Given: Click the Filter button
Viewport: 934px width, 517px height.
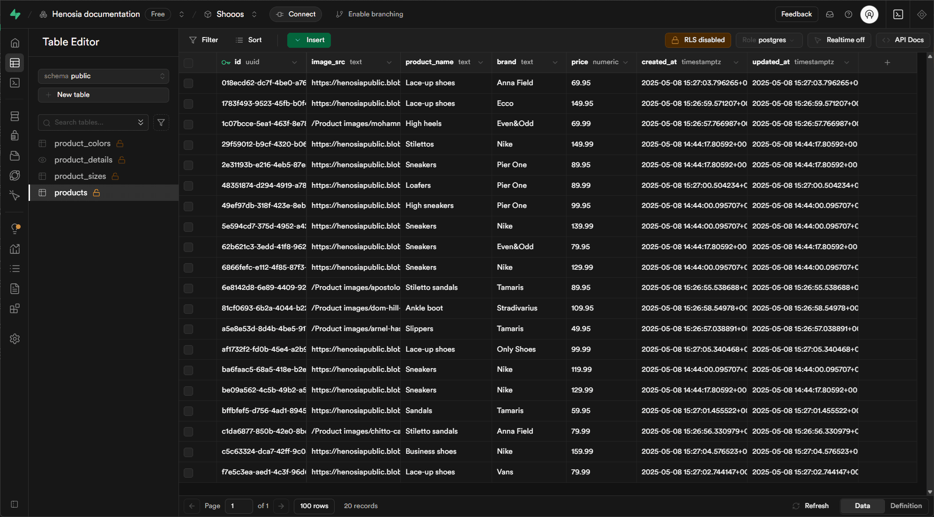Looking at the screenshot, I should tap(204, 40).
